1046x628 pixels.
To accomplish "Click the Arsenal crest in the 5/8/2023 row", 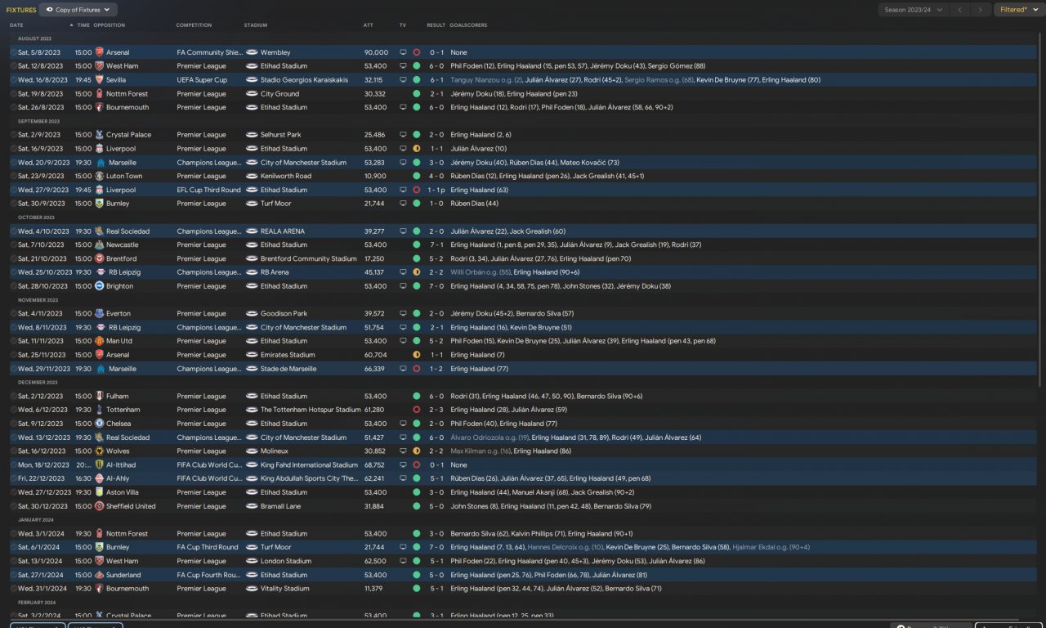I will click(x=99, y=52).
